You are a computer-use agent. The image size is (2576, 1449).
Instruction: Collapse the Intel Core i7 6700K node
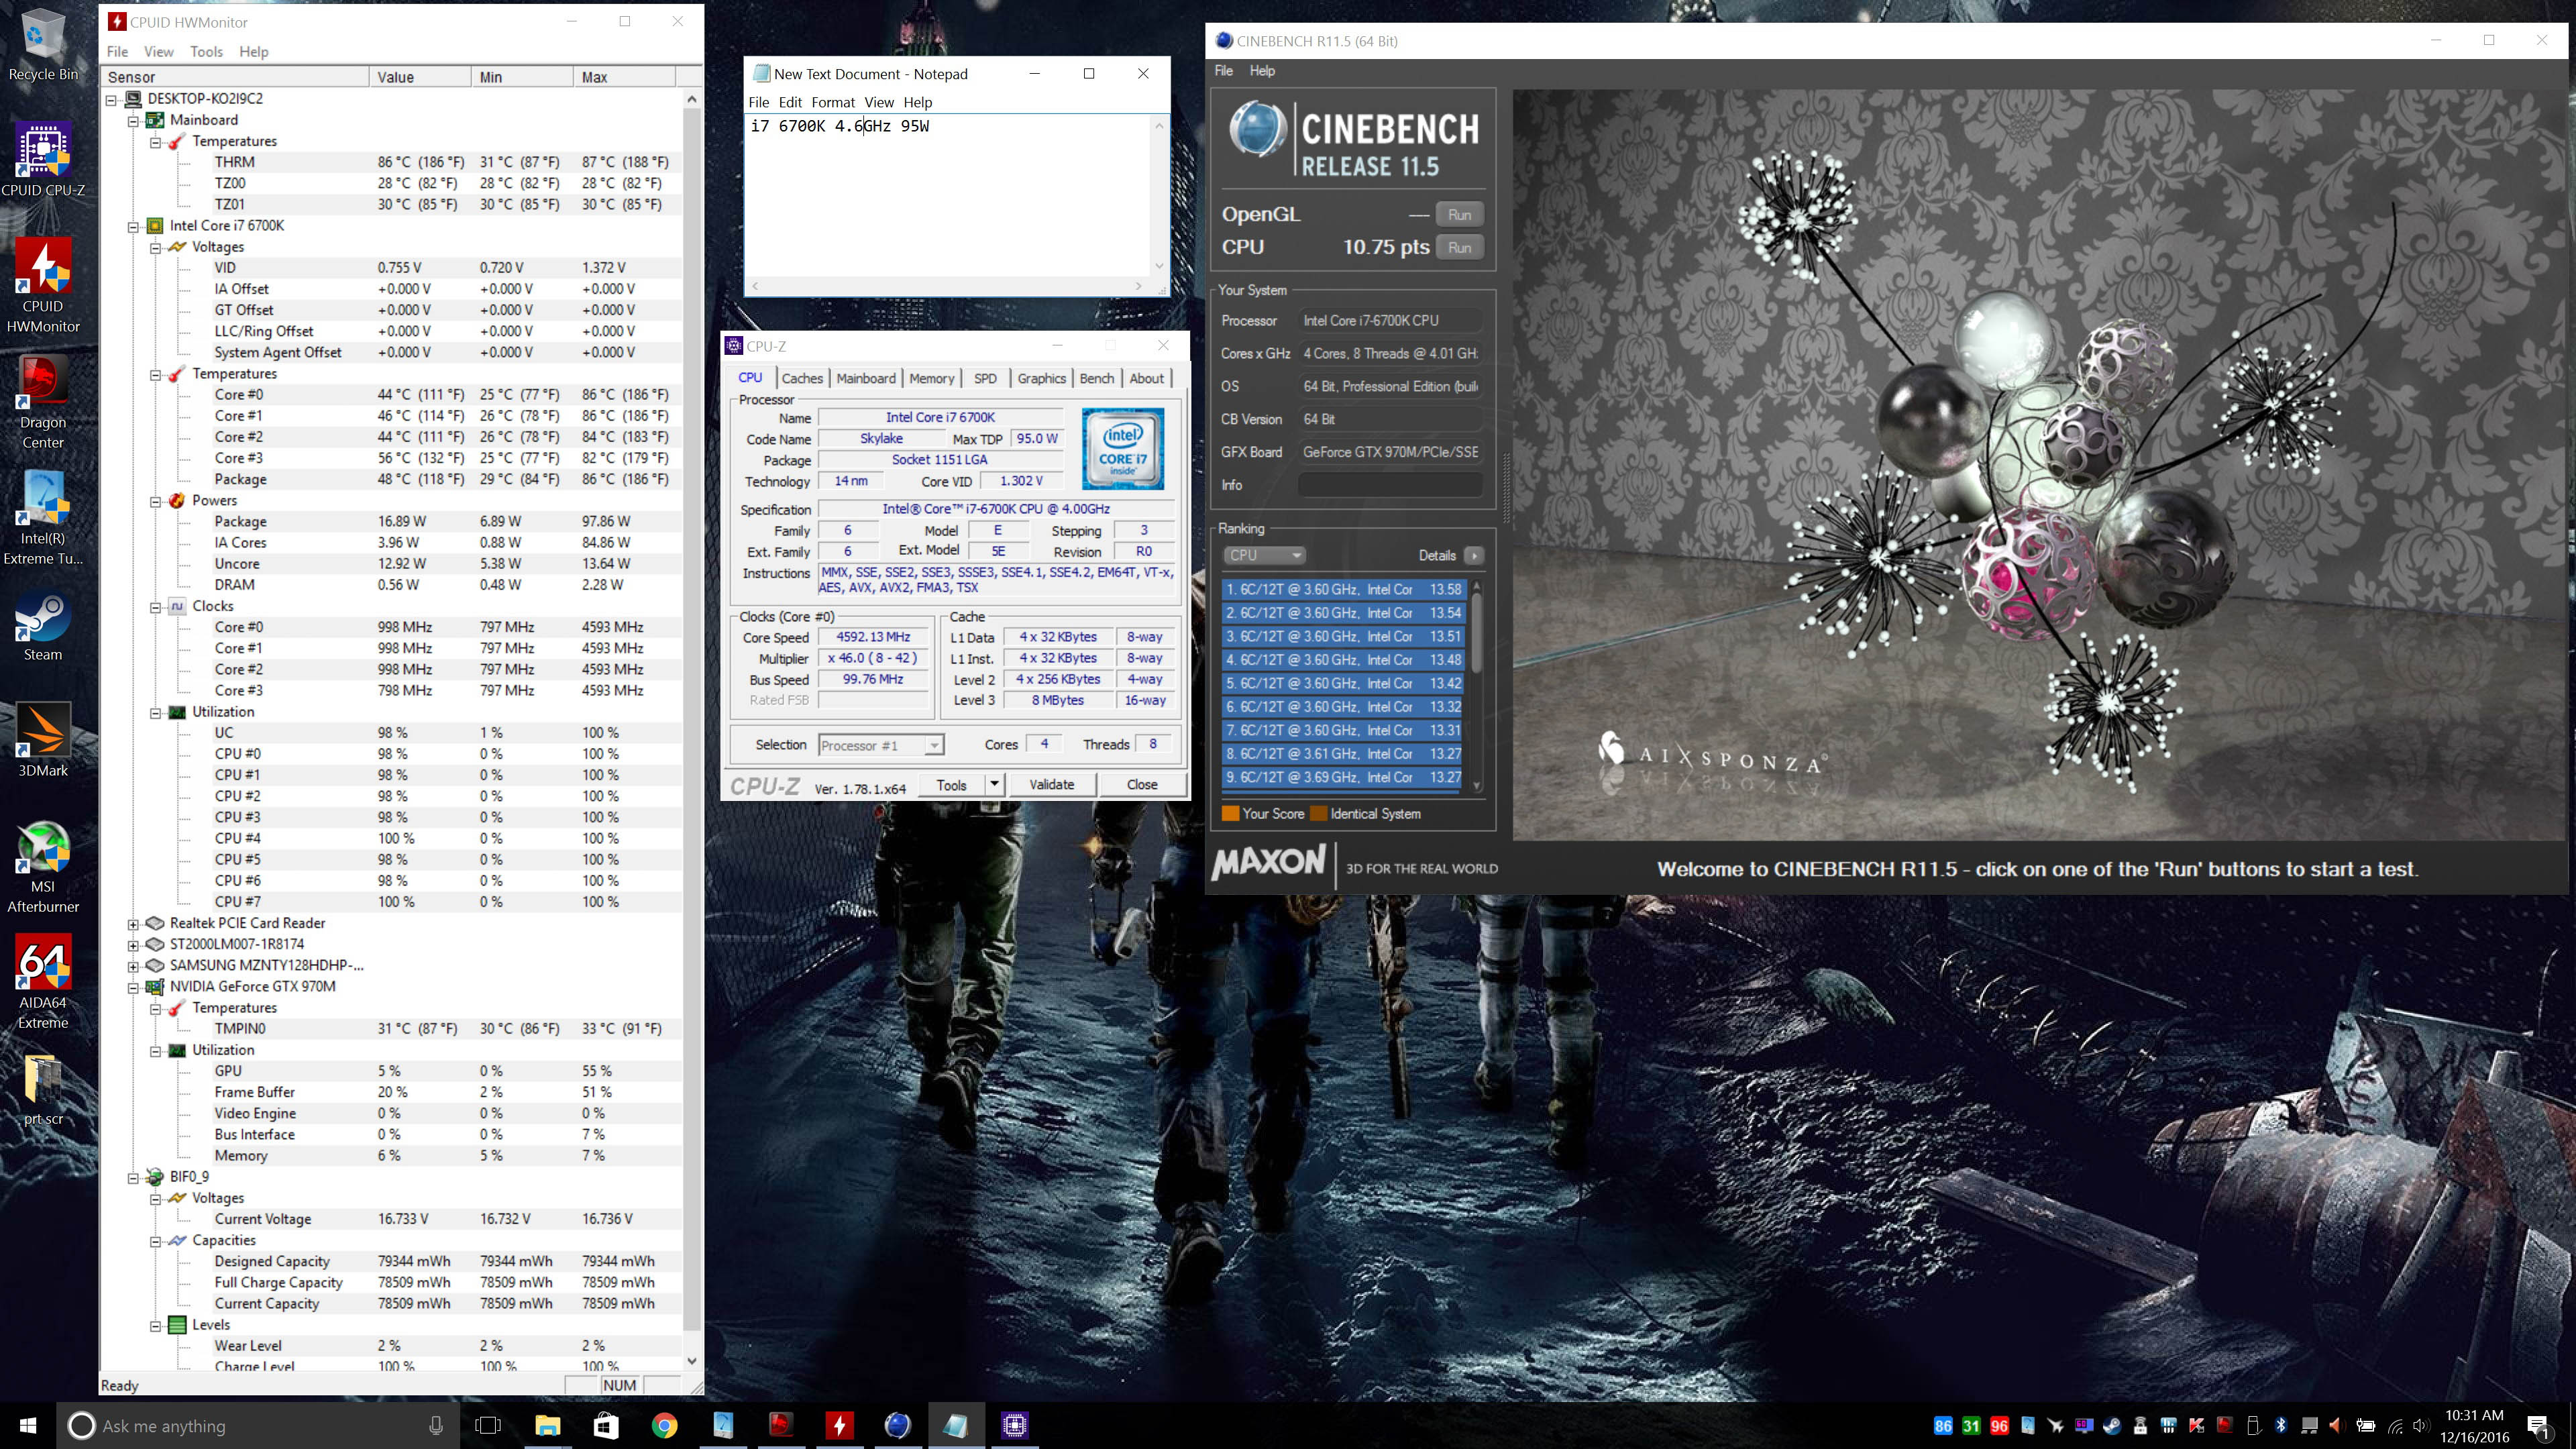pyautogui.click(x=133, y=226)
